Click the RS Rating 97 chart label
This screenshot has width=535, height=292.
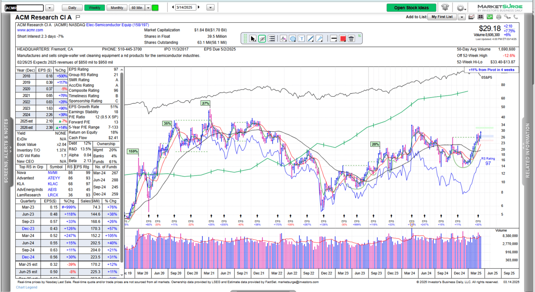click(x=488, y=161)
